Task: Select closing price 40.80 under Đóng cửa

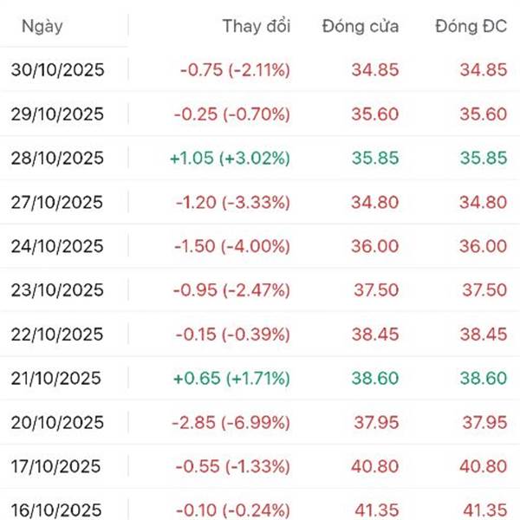Action: pos(375,467)
